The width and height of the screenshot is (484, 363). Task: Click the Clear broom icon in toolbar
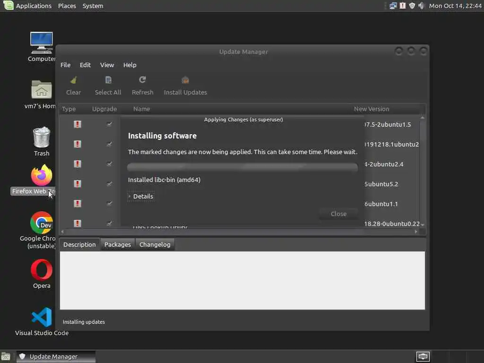click(x=73, y=80)
